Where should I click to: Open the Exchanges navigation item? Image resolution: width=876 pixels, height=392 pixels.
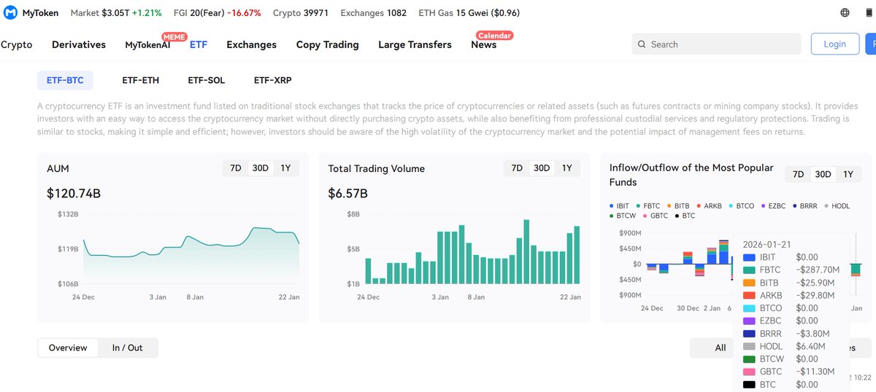[251, 44]
